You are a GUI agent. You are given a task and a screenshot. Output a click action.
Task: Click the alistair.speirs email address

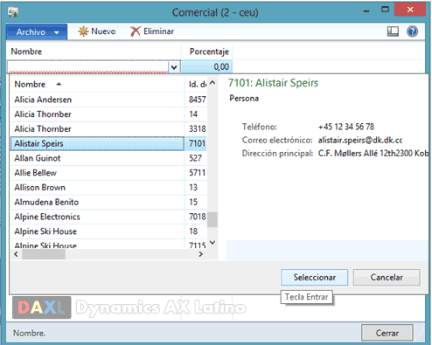(x=360, y=141)
